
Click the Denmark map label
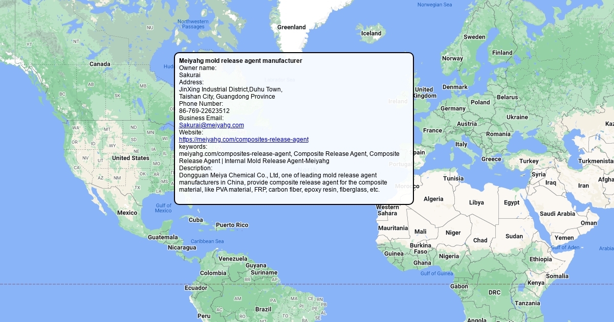(x=455, y=87)
